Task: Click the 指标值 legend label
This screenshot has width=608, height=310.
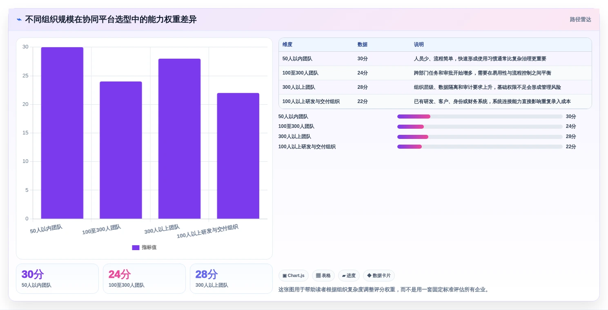Action: pyautogui.click(x=149, y=248)
